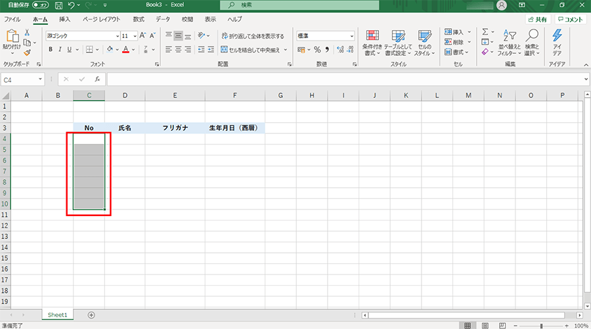Click the Comment (コメント) button

click(x=571, y=20)
